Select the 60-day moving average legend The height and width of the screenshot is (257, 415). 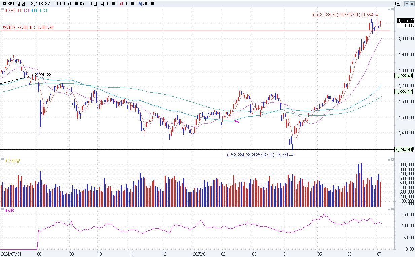(x=35, y=10)
